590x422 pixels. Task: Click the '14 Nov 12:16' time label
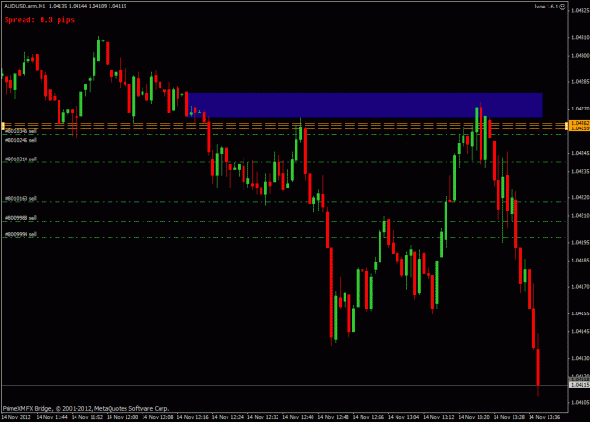click(193, 417)
